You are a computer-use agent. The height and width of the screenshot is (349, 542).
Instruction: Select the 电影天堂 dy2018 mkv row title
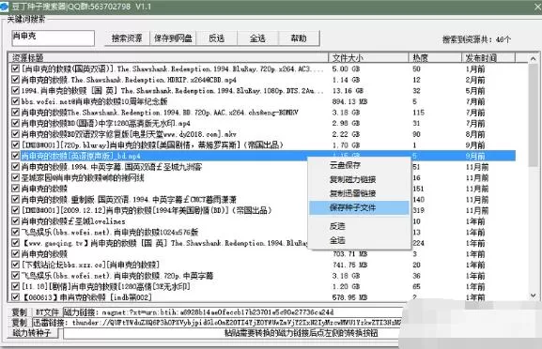point(129,134)
